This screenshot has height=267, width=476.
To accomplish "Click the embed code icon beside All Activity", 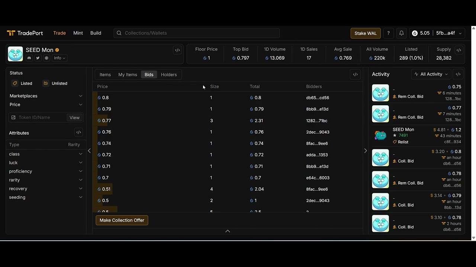I will point(458,74).
